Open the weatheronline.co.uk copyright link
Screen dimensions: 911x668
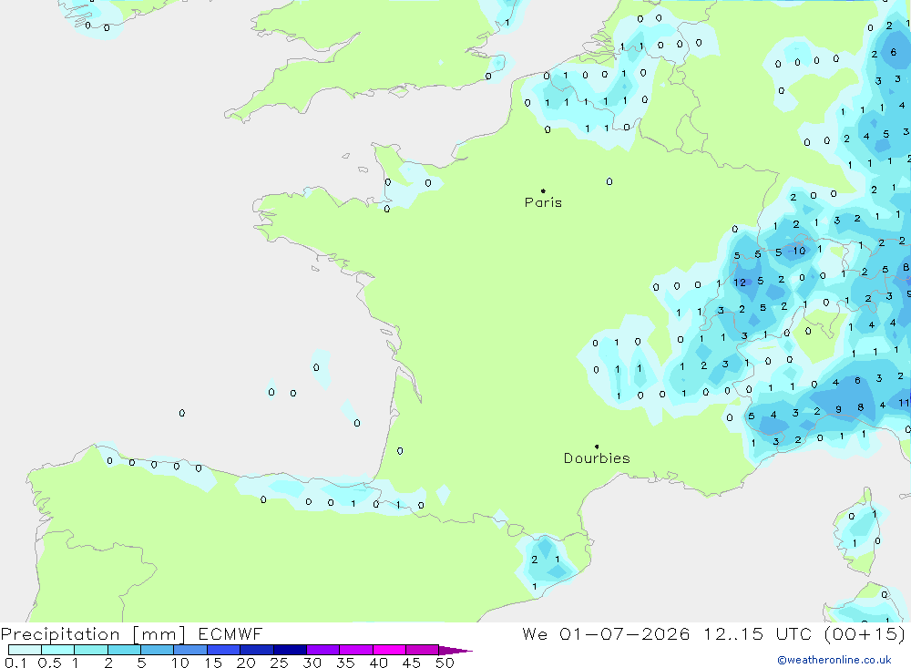tap(834, 660)
